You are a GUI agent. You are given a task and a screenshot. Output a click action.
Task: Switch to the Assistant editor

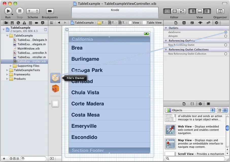[x=174, y=11]
